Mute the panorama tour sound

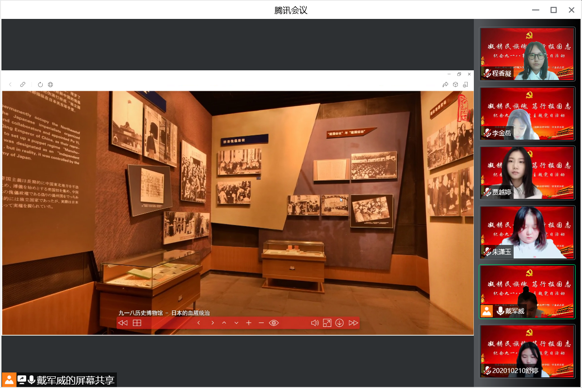315,323
